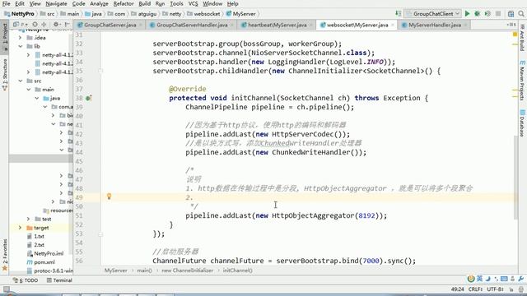The image size is (527, 296).
Task: Start debugging with the bug icon
Action: [x=477, y=14]
